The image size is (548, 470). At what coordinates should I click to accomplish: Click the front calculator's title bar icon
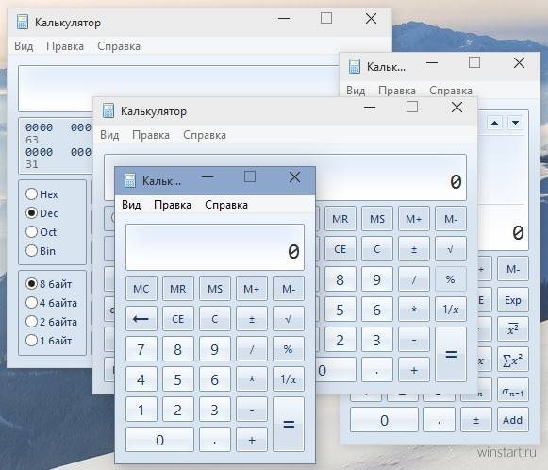pos(130,180)
